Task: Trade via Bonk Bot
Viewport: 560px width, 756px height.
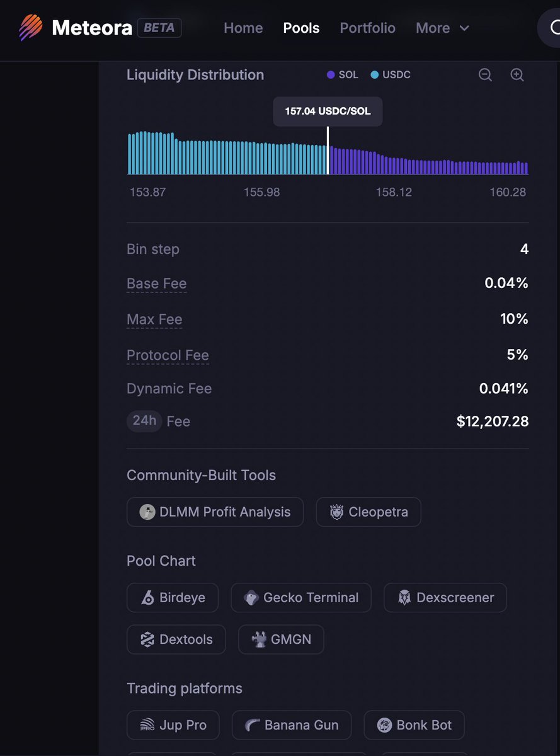Action: pyautogui.click(x=414, y=725)
